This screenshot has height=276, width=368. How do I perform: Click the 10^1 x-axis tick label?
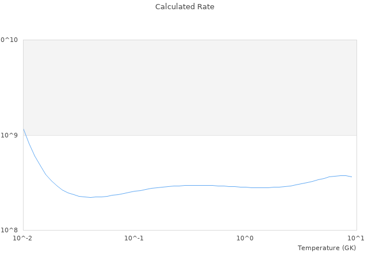(x=356, y=238)
